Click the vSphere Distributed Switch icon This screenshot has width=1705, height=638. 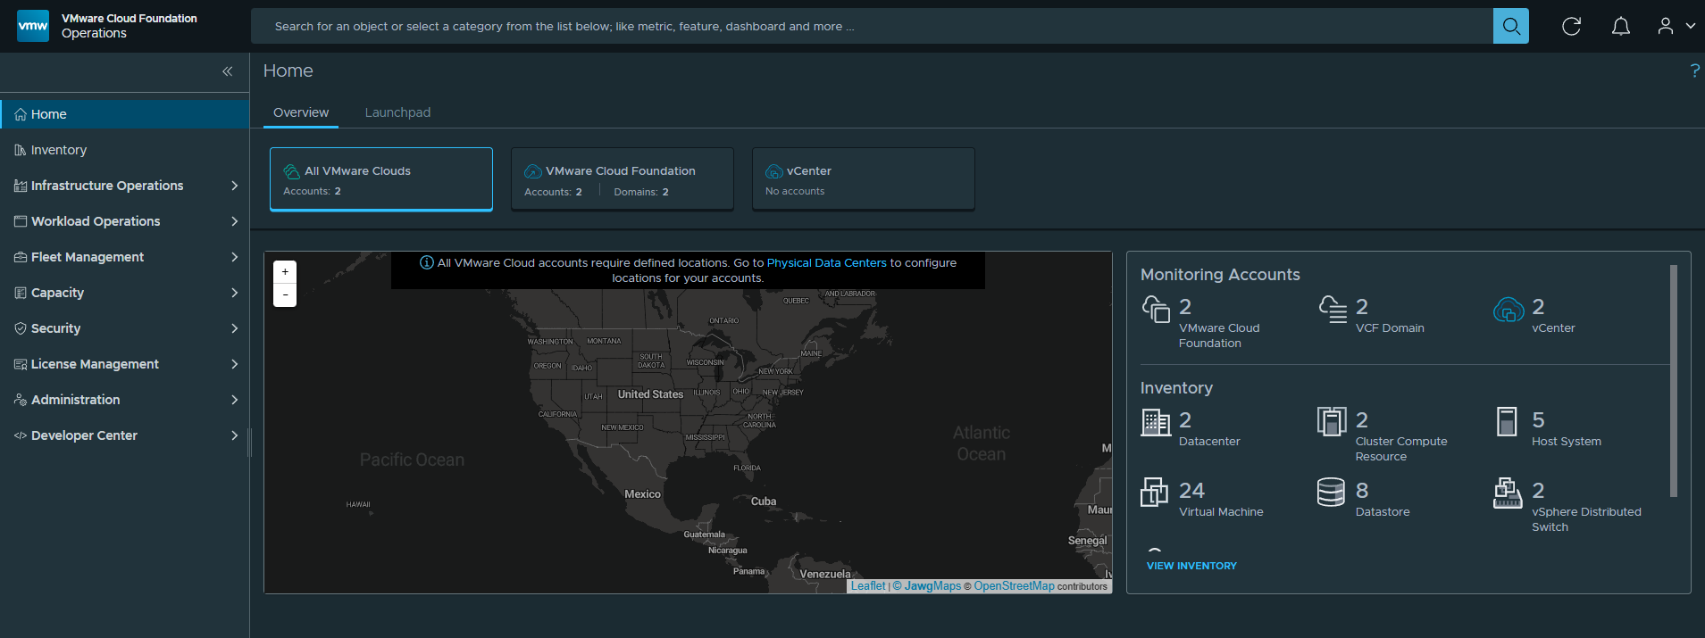[1508, 493]
